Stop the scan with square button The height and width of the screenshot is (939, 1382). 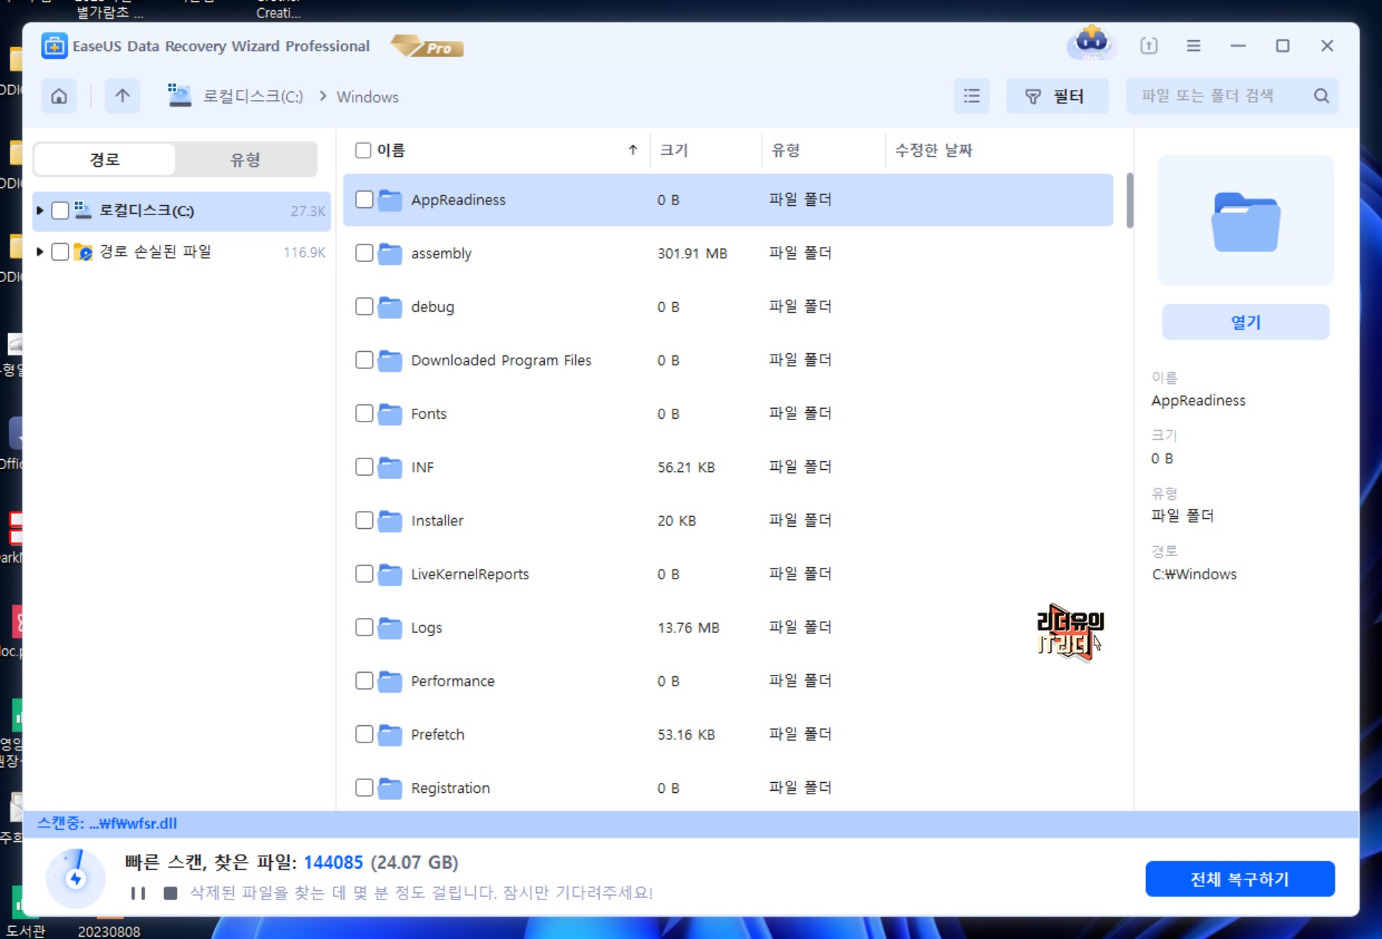(x=171, y=893)
